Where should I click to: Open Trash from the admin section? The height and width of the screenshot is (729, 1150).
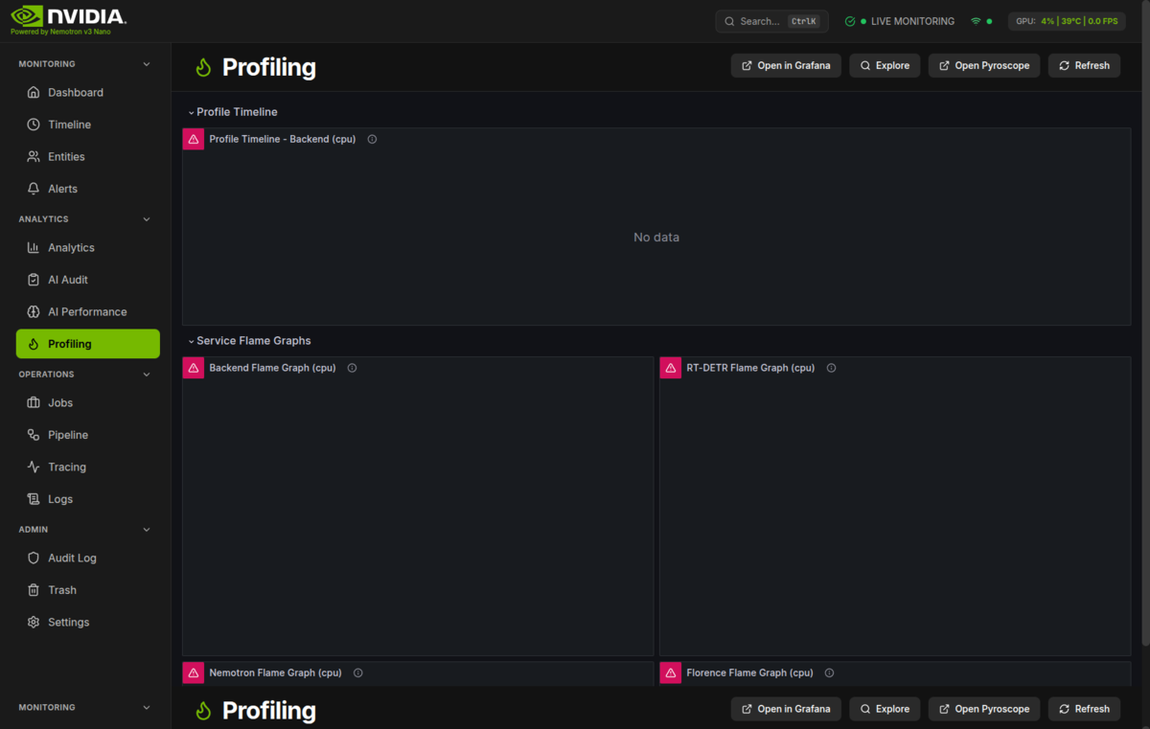(59, 589)
